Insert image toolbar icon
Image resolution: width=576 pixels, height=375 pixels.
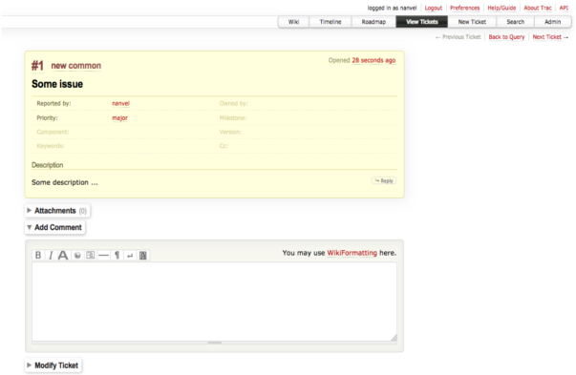[143, 255]
